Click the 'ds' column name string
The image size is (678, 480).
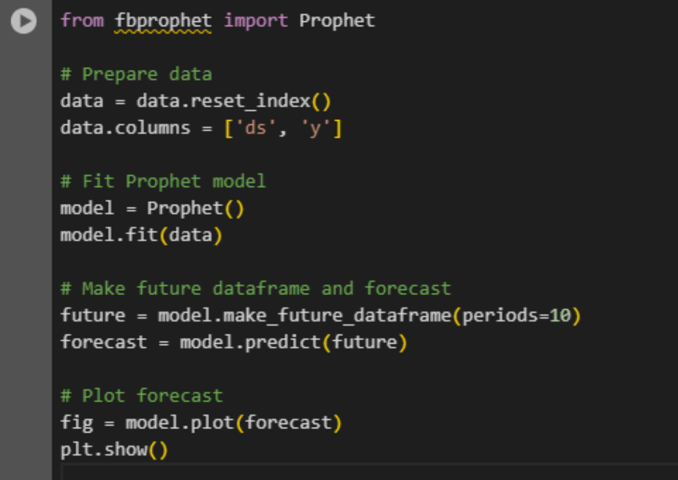pos(255,128)
